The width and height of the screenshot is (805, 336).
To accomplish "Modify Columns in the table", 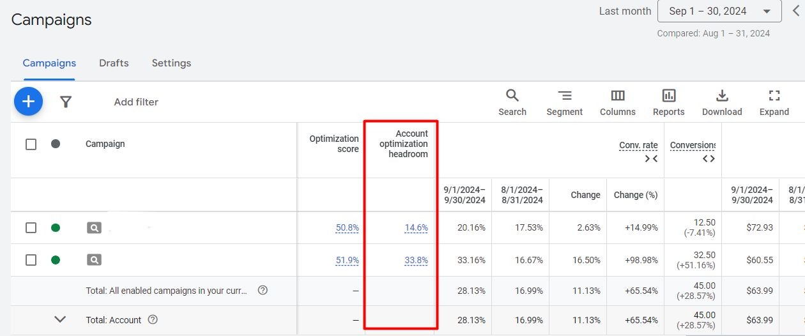I will click(618, 102).
